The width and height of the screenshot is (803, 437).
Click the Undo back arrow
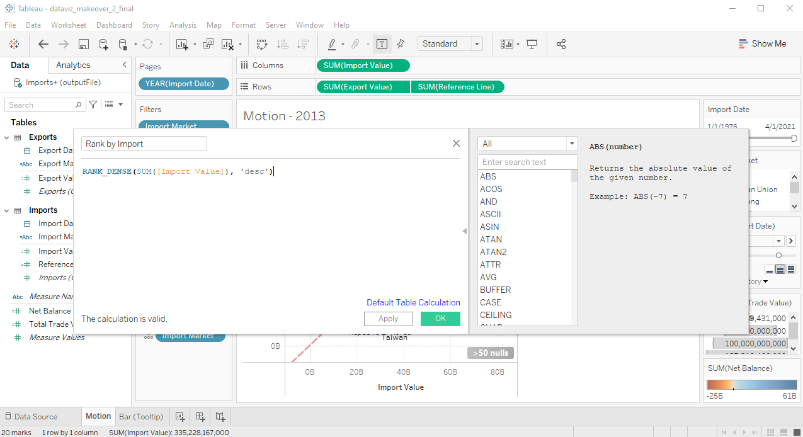pyautogui.click(x=43, y=44)
